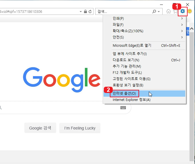Click the smiley feedback icon
Image resolution: width=195 pixels, height=164 pixels.
tap(190, 11)
